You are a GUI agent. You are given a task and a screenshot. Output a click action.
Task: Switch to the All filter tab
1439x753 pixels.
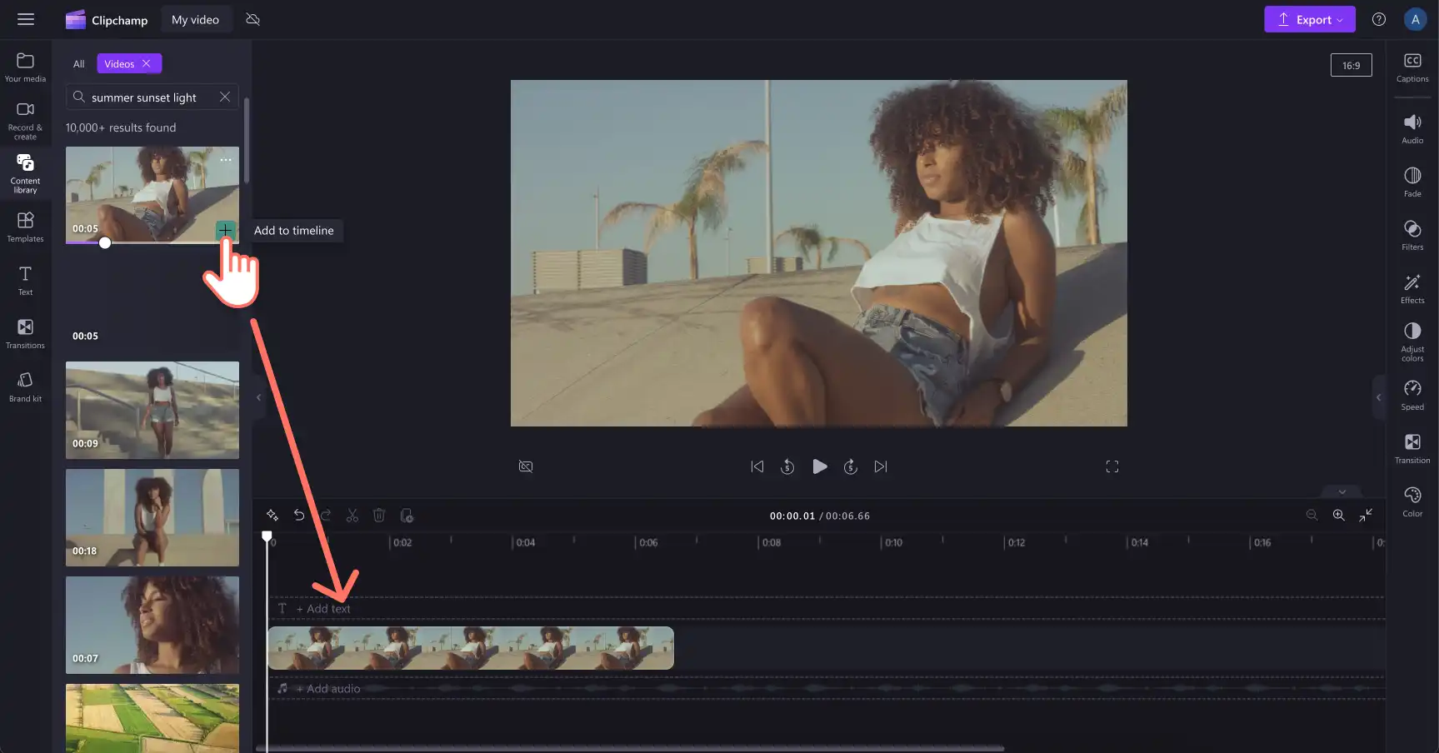click(x=78, y=63)
